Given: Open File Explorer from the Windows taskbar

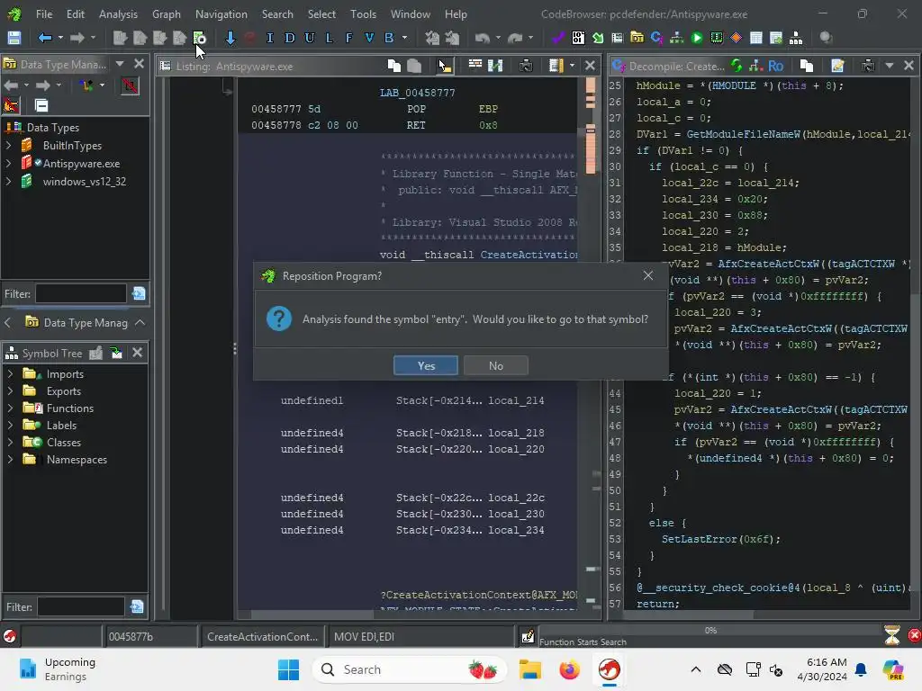Looking at the screenshot, I should 529,669.
